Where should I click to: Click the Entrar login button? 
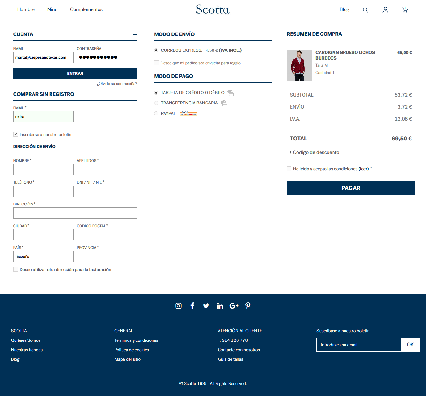pos(75,74)
